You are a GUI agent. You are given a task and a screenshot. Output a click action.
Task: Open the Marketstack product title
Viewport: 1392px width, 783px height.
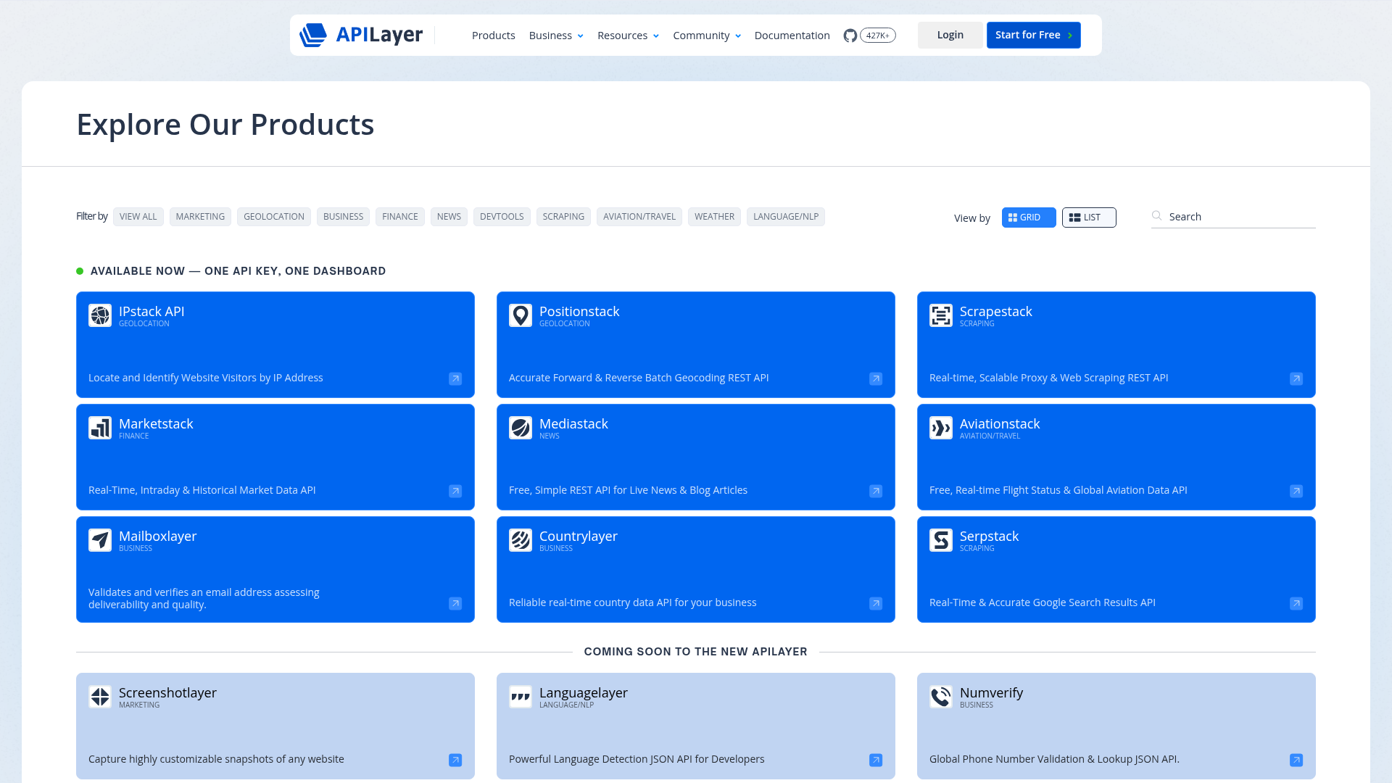pos(156,423)
